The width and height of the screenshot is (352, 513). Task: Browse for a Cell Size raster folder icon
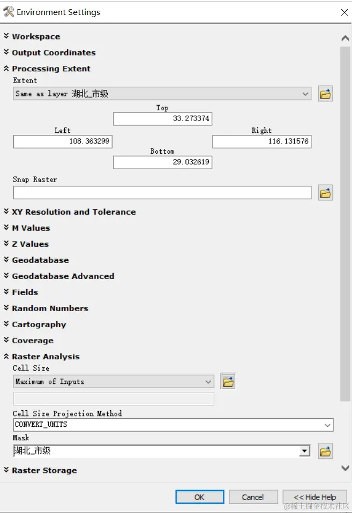pos(228,381)
